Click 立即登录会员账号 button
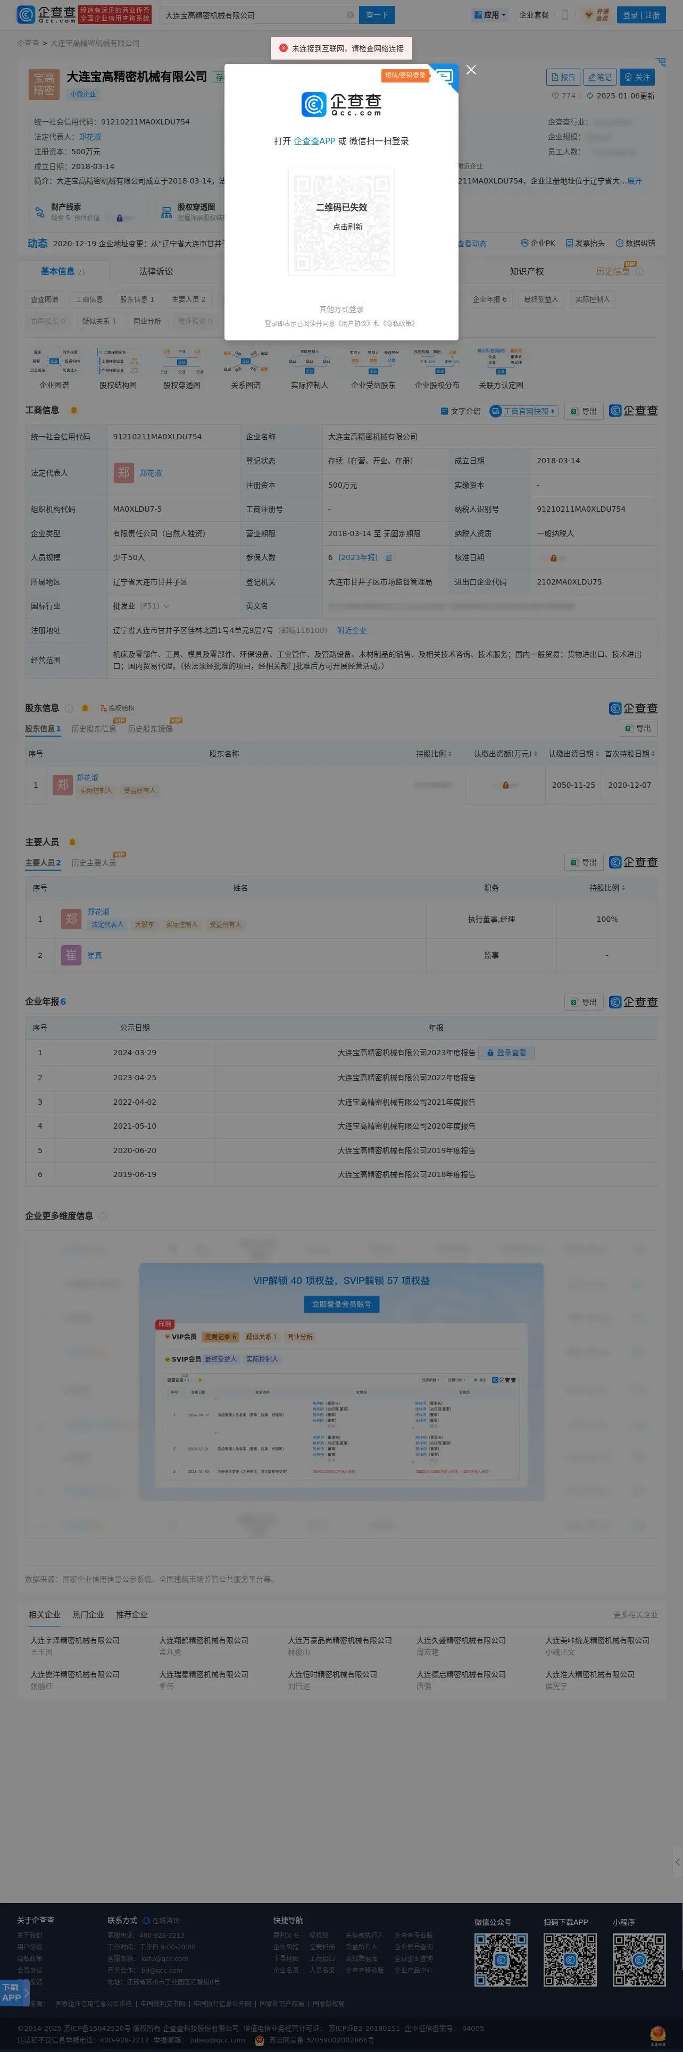 pos(341,1304)
